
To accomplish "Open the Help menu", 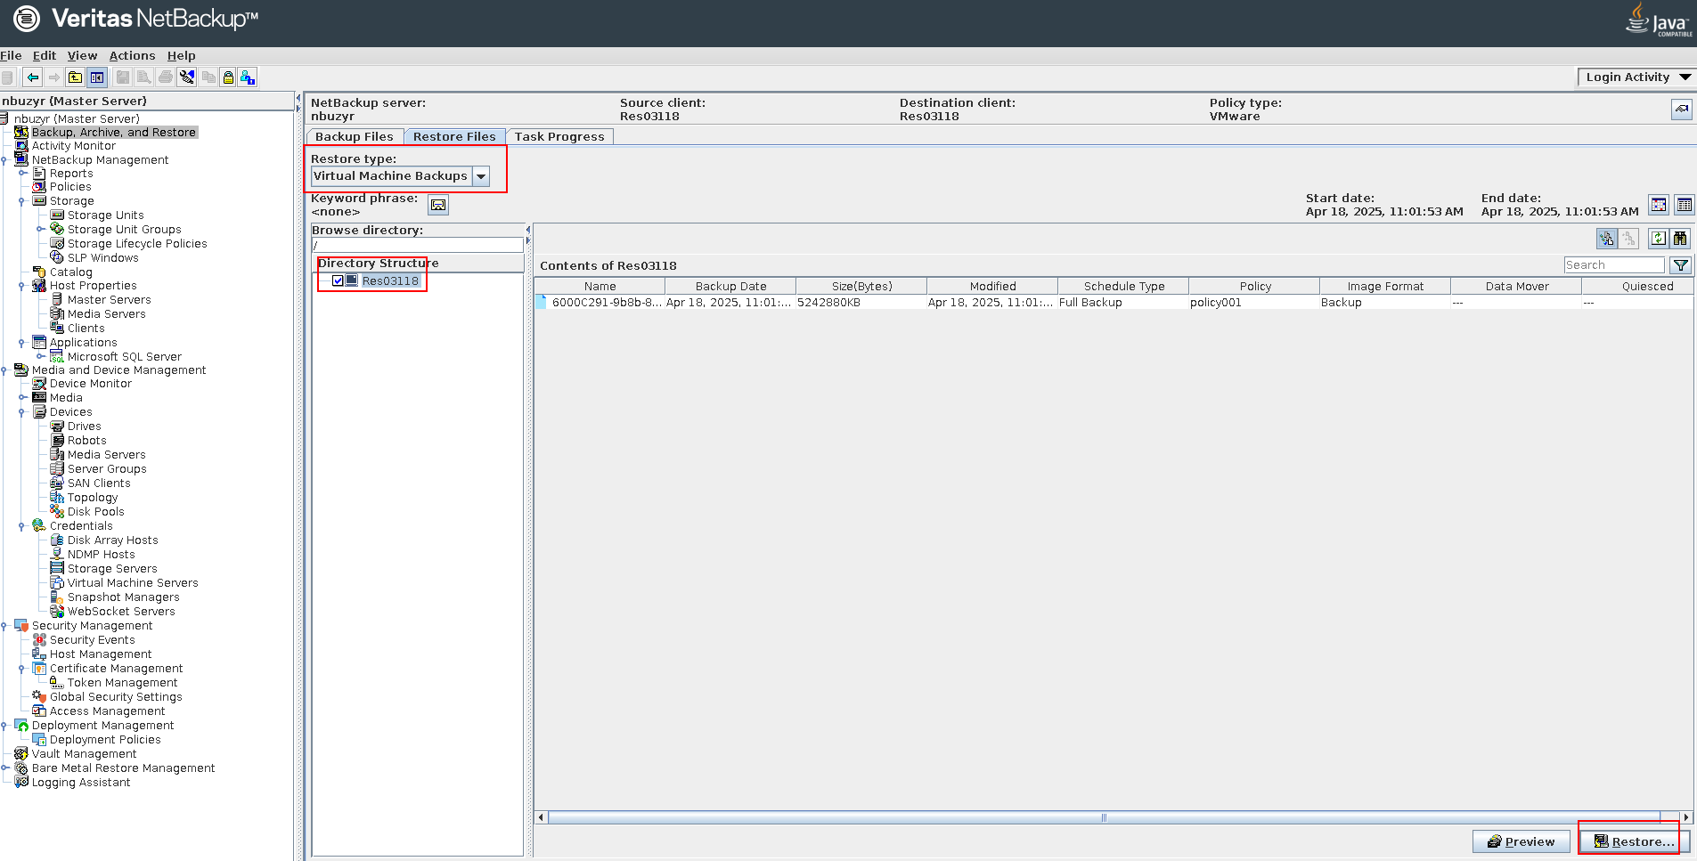I will pos(182,55).
